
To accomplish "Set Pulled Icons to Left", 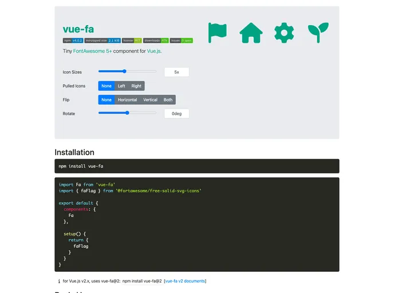I will click(x=121, y=86).
